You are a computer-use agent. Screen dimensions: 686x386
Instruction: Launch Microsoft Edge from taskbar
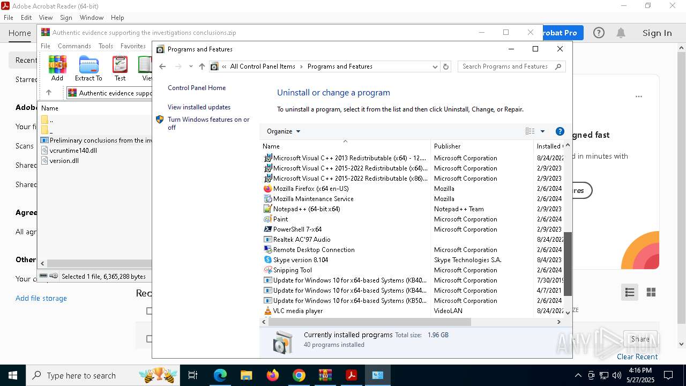tap(220, 375)
